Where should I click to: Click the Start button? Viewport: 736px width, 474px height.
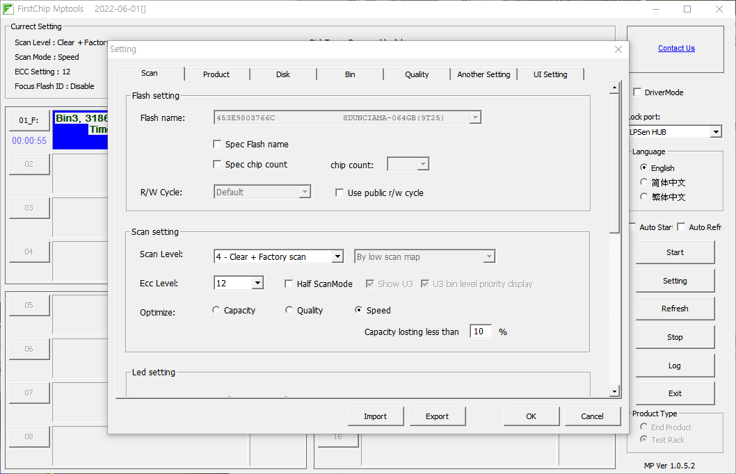(x=675, y=252)
